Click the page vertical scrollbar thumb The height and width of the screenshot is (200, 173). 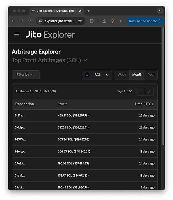pos(163,86)
